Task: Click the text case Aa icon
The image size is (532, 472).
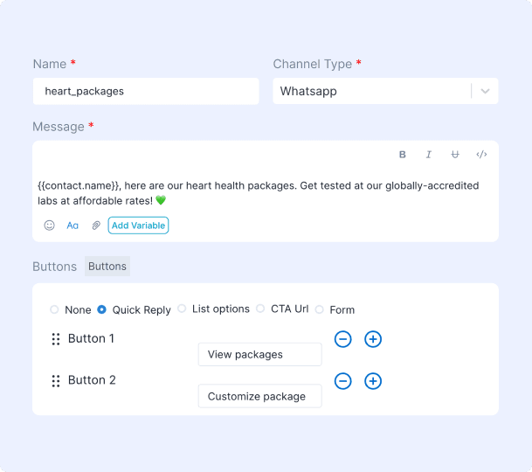Action: pos(73,226)
